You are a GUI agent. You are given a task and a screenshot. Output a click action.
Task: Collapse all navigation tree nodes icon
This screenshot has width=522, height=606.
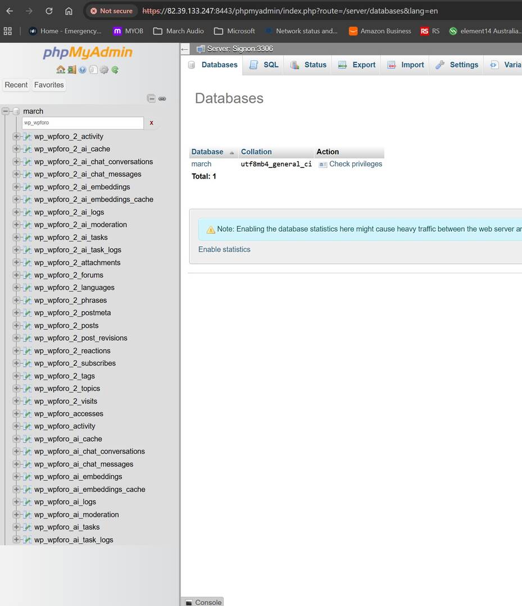[151, 98]
